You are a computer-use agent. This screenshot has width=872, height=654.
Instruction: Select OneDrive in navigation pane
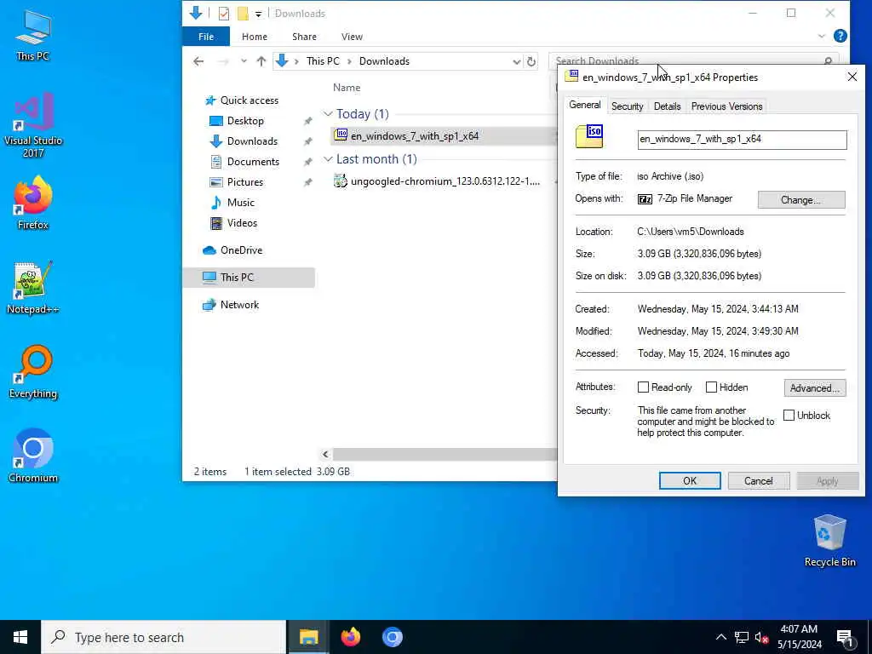click(241, 250)
